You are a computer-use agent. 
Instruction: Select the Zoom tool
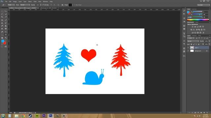[6, 38]
